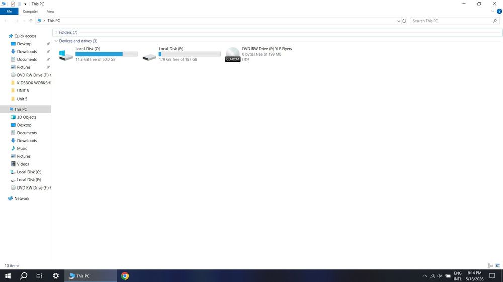Click the Back navigation arrow
Viewport: 503px width, 282px height.
pyautogui.click(x=7, y=21)
